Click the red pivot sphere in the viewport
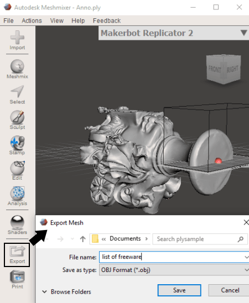The image size is (249, 303). point(218,161)
